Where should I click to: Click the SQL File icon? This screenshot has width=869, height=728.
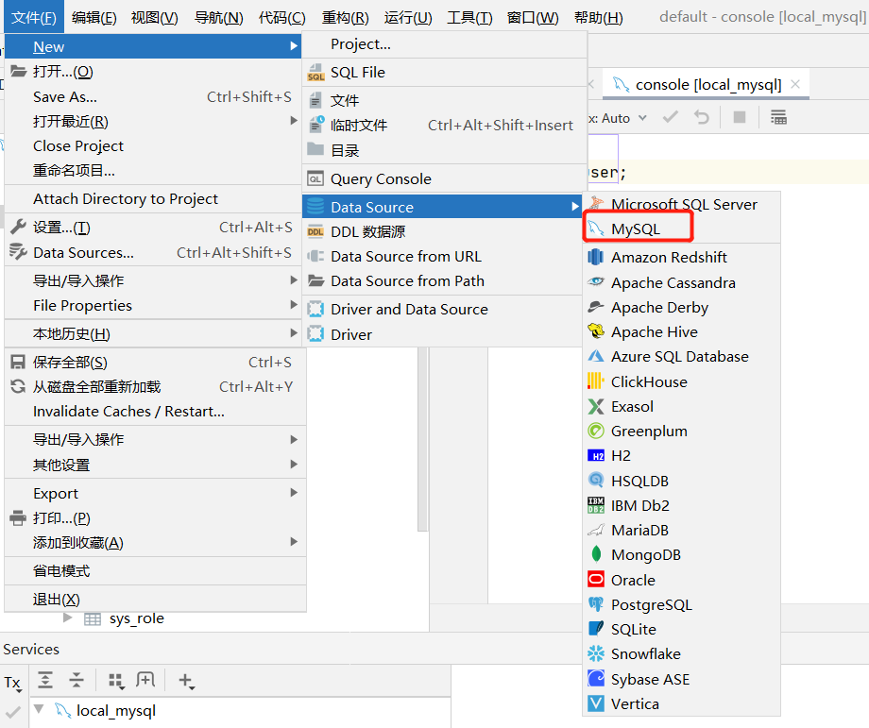[x=315, y=73]
